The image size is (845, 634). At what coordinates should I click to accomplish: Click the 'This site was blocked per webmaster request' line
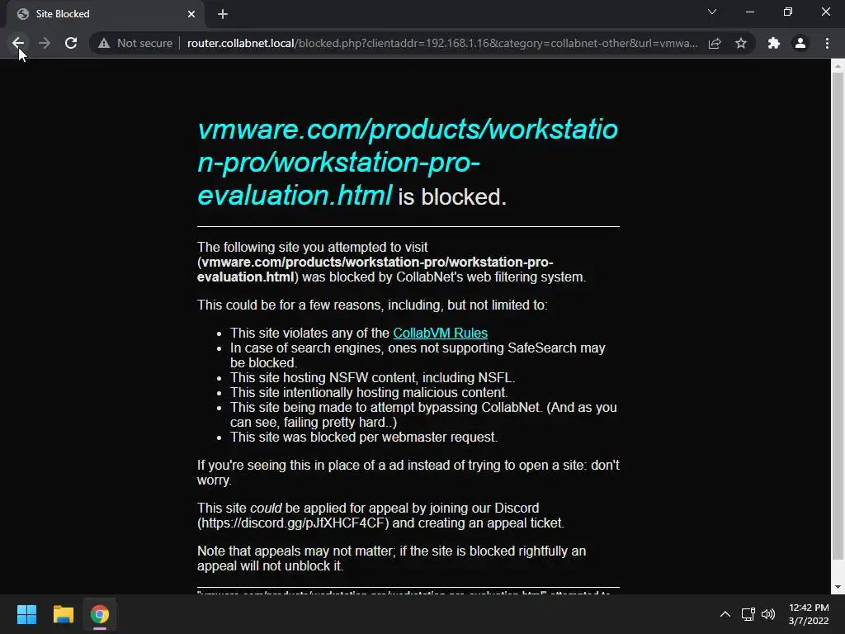[364, 438]
